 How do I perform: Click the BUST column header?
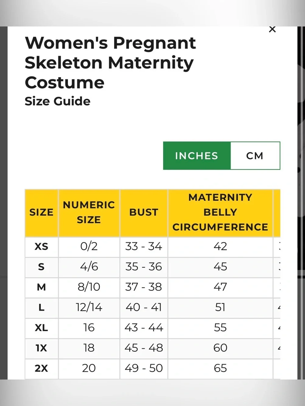tap(144, 213)
